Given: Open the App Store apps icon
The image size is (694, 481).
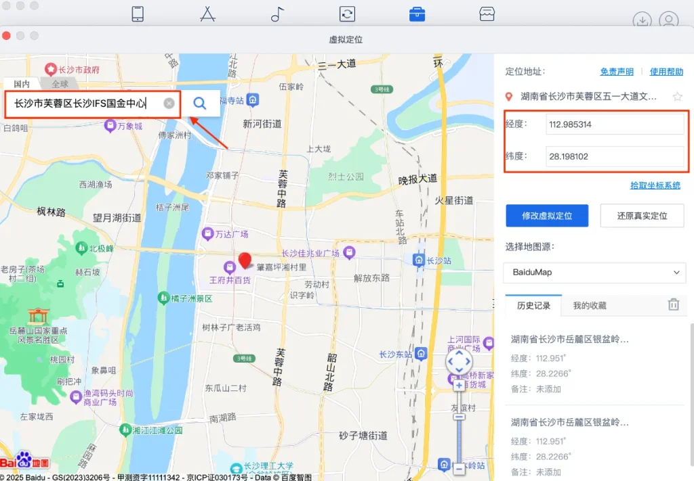Looking at the screenshot, I should [x=207, y=14].
